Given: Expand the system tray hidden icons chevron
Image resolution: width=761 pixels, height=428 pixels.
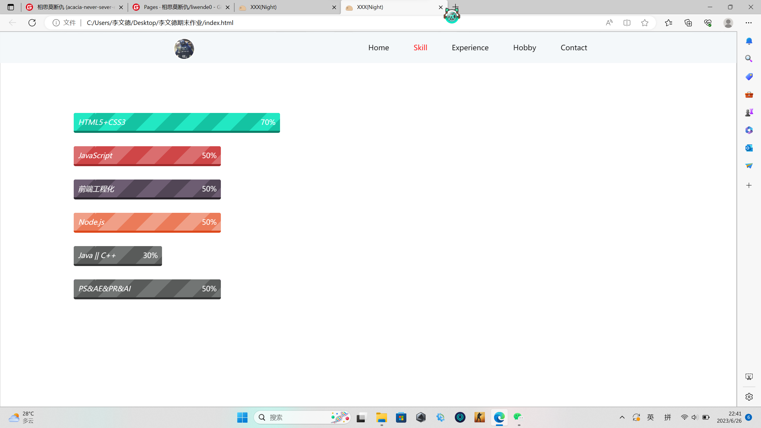Looking at the screenshot, I should click(622, 417).
